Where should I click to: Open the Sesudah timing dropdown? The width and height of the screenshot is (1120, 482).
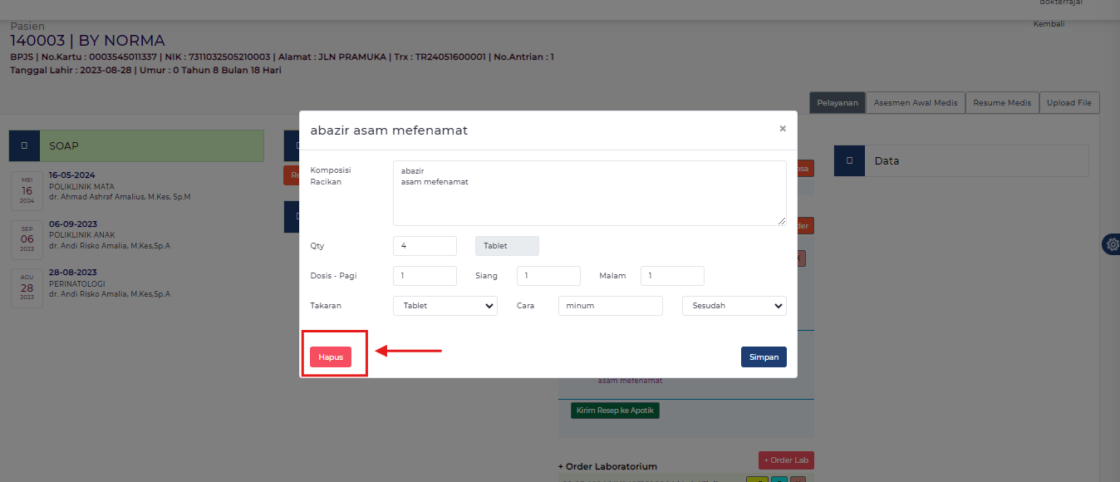[734, 306]
